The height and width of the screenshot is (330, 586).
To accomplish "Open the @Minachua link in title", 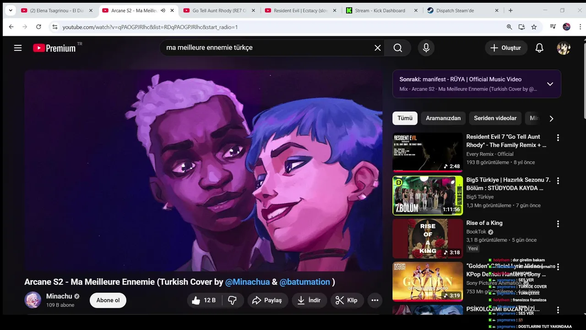I will pos(247,282).
